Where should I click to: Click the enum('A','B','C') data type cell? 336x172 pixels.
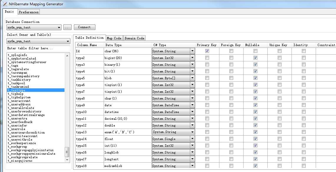[x=128, y=132]
